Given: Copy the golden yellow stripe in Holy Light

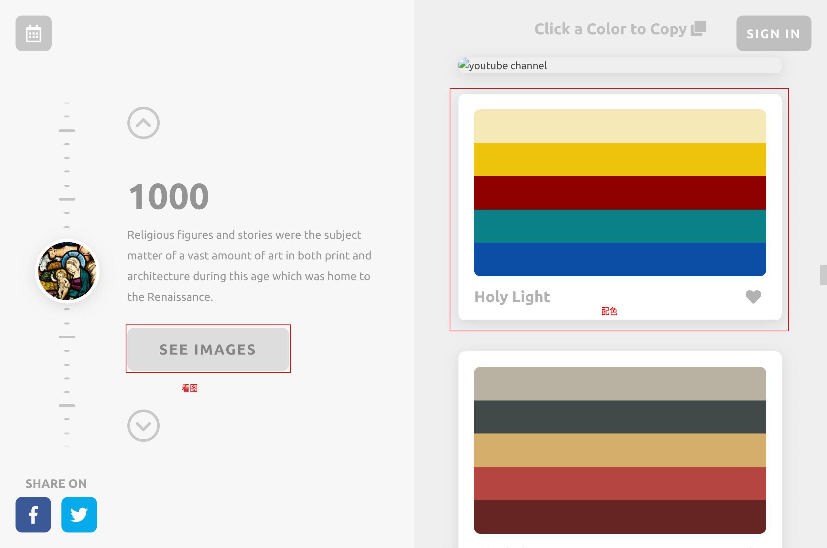Looking at the screenshot, I should coord(619,159).
